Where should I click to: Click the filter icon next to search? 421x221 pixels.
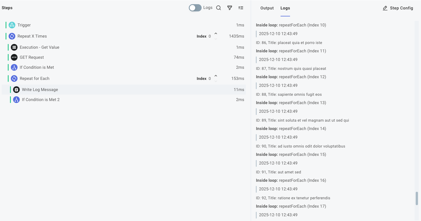230,8
